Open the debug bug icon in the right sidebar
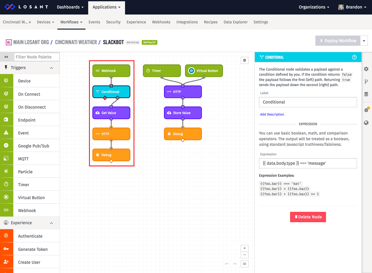The image size is (372, 273). [366, 110]
